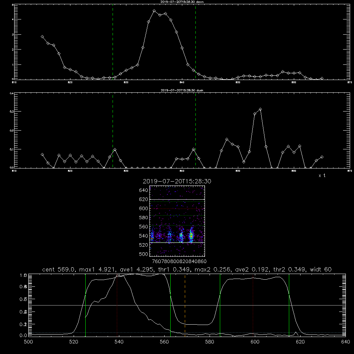
Task: Click the 'cent 569.0' value
Action: [59, 269]
